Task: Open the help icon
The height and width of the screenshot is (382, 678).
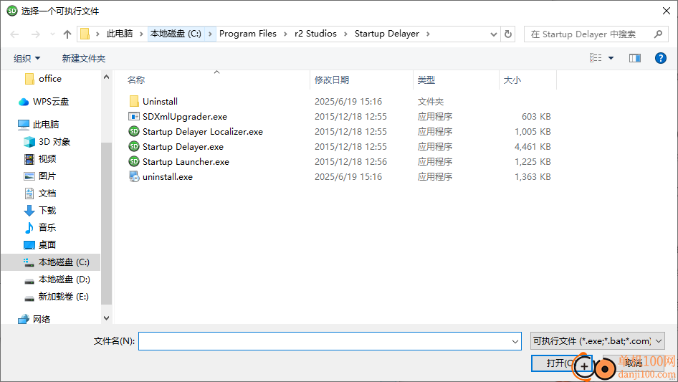Action: (x=660, y=58)
